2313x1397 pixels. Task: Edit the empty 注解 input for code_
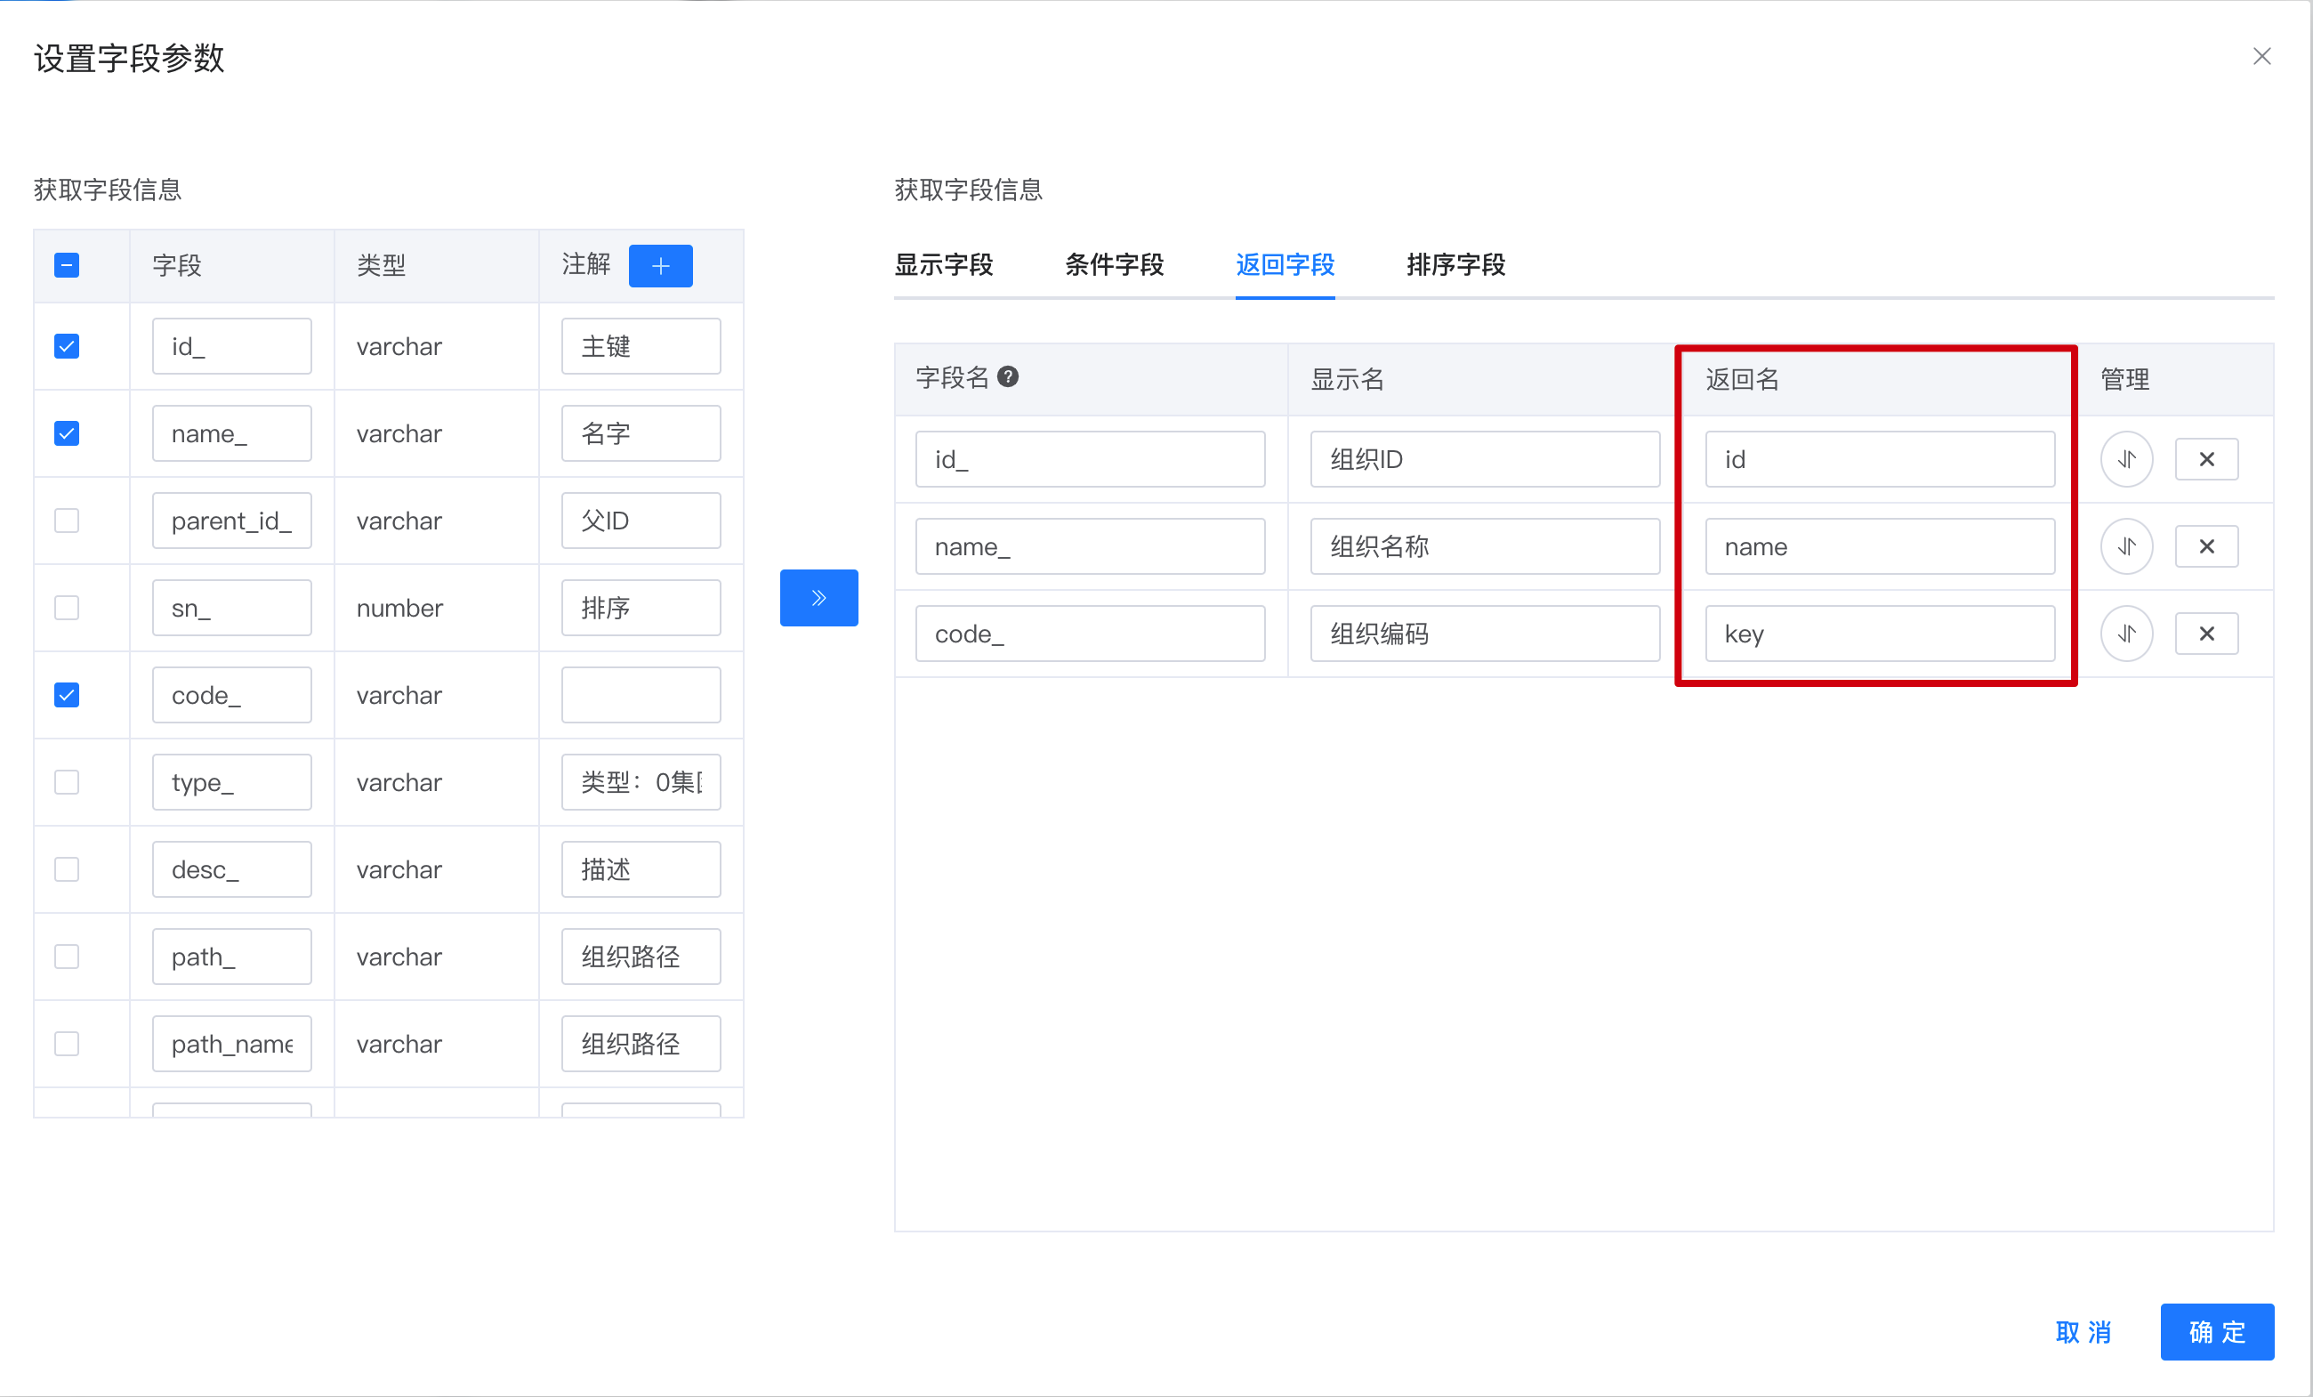(x=641, y=696)
